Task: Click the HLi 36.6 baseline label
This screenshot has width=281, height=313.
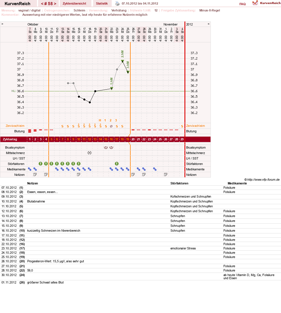Action: click(17, 91)
